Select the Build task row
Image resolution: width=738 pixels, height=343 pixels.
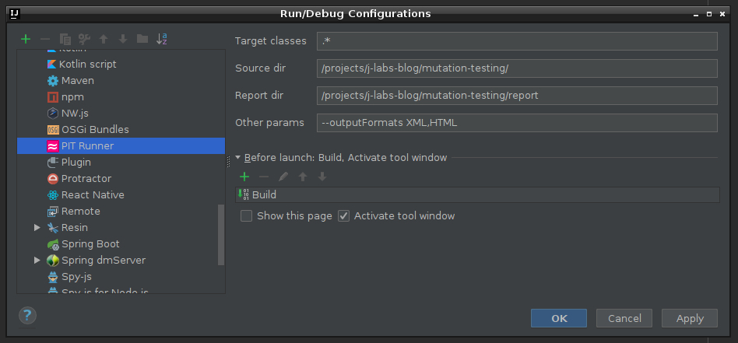(477, 194)
